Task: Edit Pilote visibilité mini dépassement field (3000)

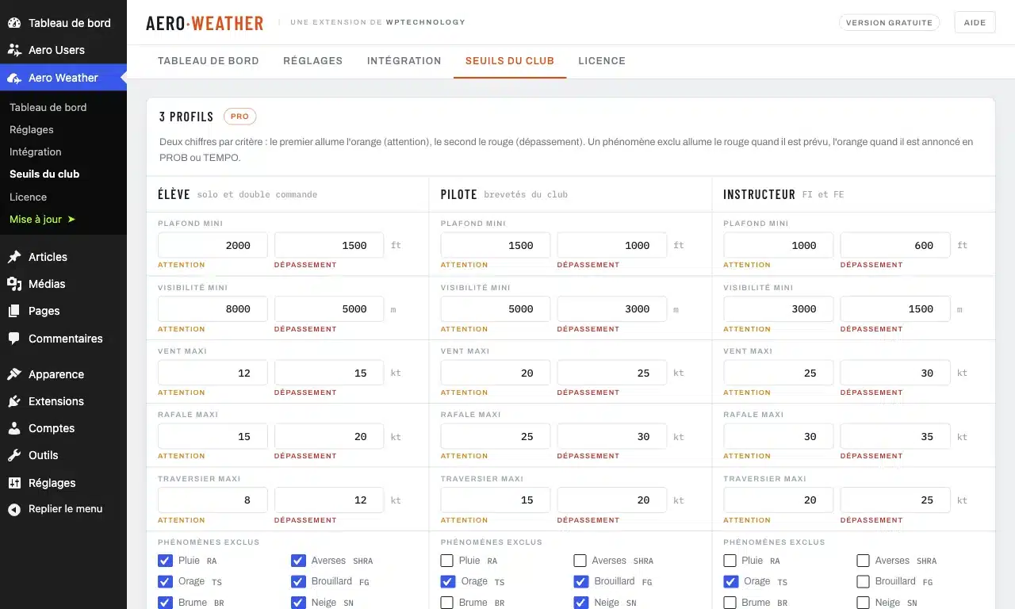Action: (612, 309)
